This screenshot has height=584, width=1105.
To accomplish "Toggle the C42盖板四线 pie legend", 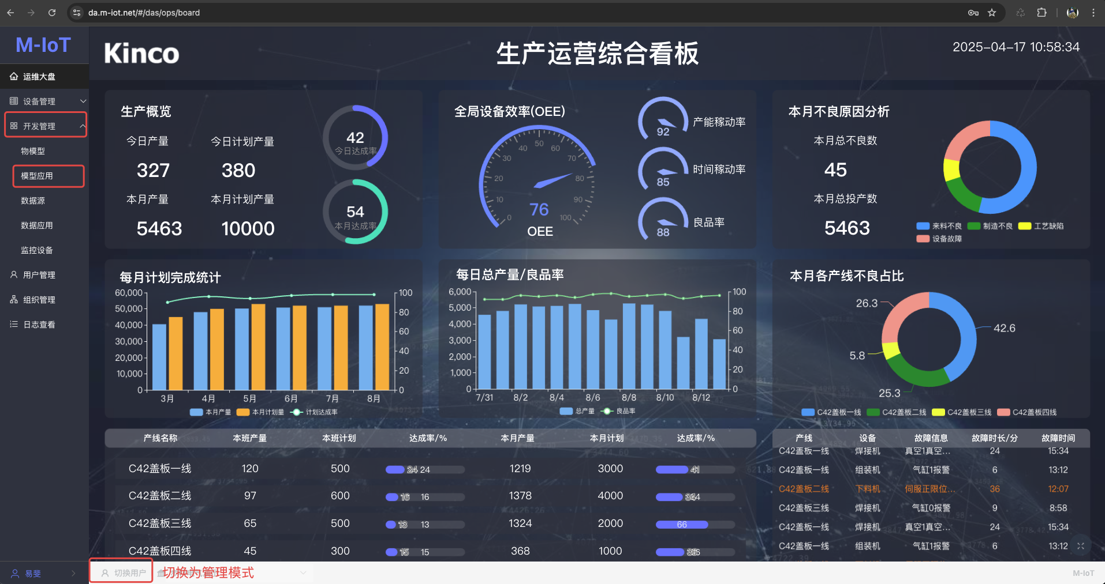I will pyautogui.click(x=1027, y=412).
